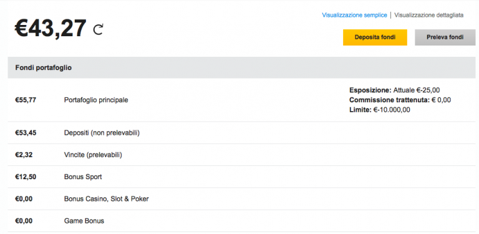Screen dimensions: 479x234
Task: Click the Deposita fondi button
Action: [375, 37]
